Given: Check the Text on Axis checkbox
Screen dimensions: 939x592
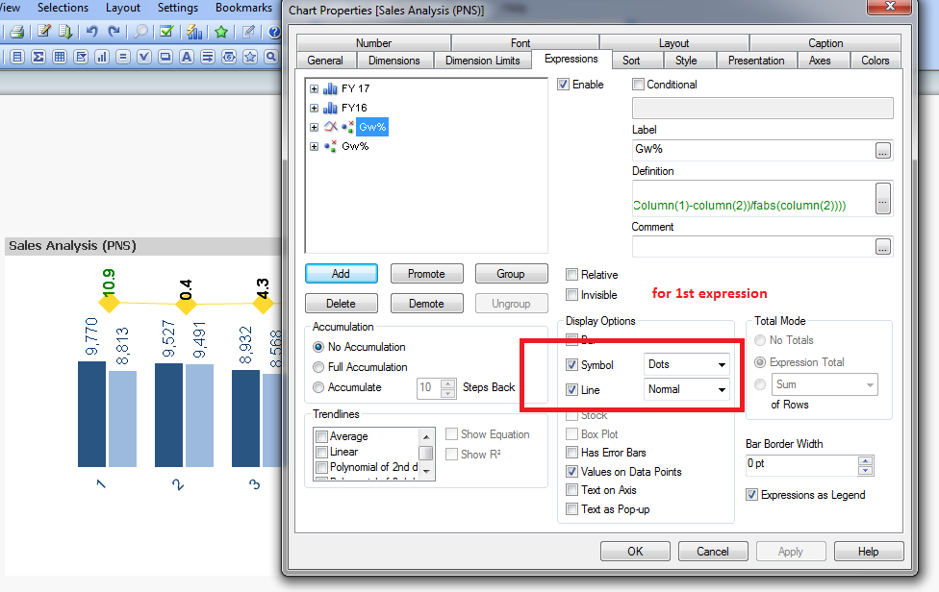Looking at the screenshot, I should coord(571,490).
